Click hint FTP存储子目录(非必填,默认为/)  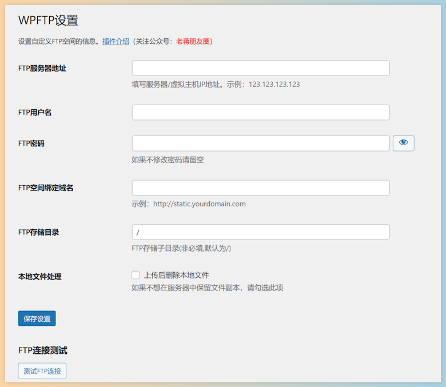pos(181,248)
